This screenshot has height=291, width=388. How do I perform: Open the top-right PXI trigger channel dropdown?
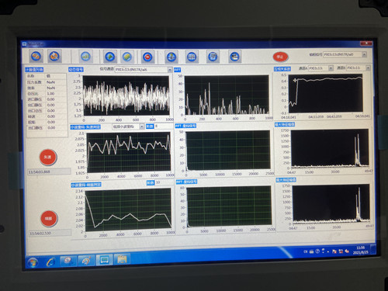(345, 54)
